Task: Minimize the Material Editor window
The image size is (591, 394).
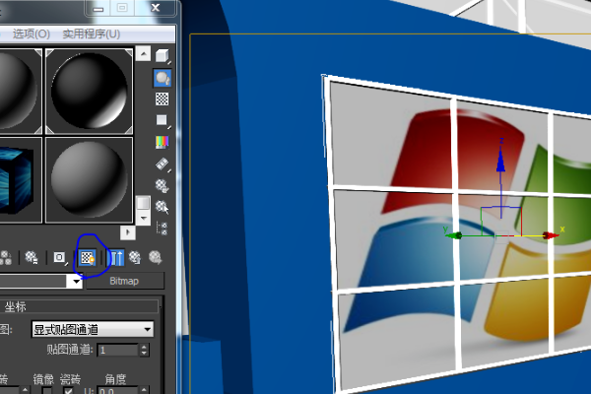Action: pos(98,8)
